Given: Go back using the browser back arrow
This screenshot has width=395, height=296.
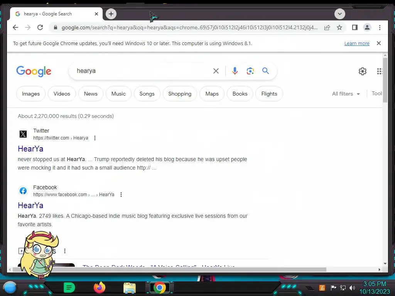Looking at the screenshot, I should point(15,27).
